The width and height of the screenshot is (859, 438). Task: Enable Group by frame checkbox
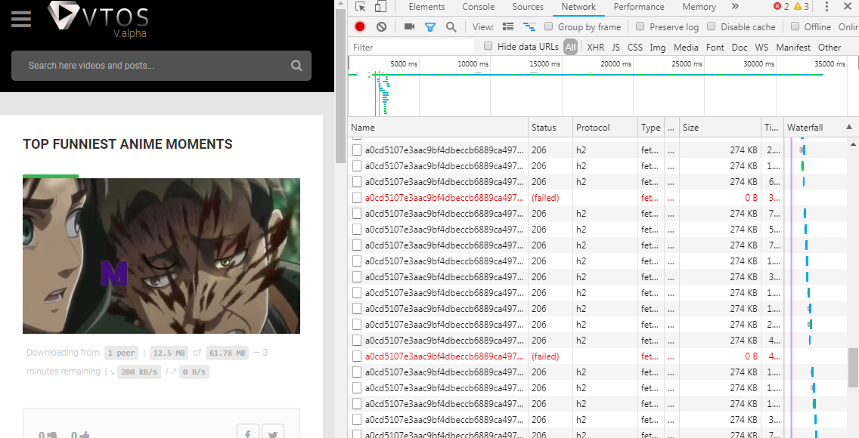[548, 26]
